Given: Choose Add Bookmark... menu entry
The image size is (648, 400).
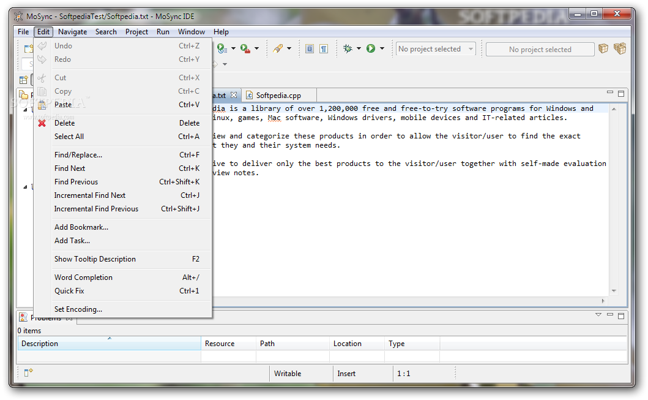Looking at the screenshot, I should [x=123, y=227].
